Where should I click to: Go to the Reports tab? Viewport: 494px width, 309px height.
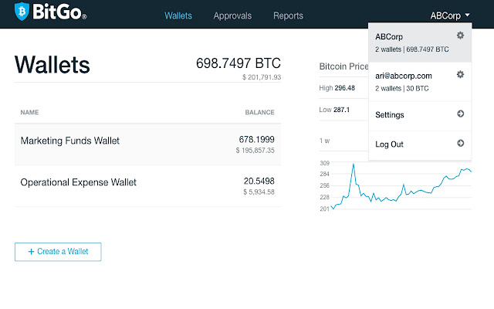tap(288, 15)
